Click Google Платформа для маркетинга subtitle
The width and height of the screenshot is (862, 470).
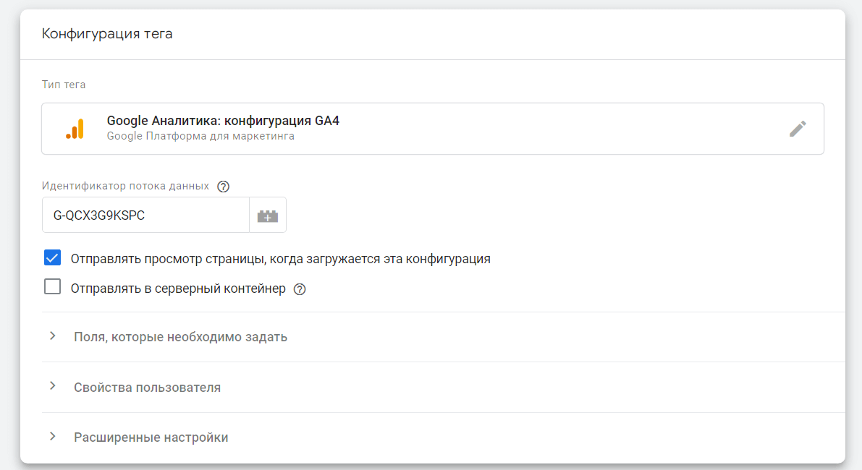[200, 136]
